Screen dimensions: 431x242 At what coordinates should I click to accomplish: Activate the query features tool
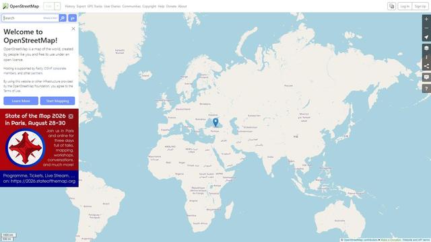[x=426, y=88]
